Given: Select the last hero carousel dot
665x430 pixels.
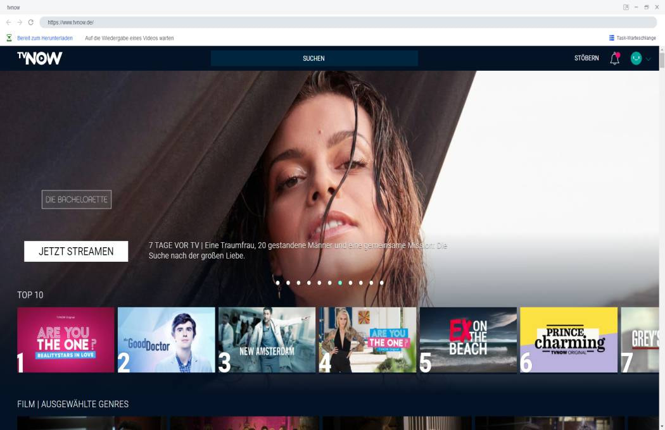Looking at the screenshot, I should pos(382,283).
